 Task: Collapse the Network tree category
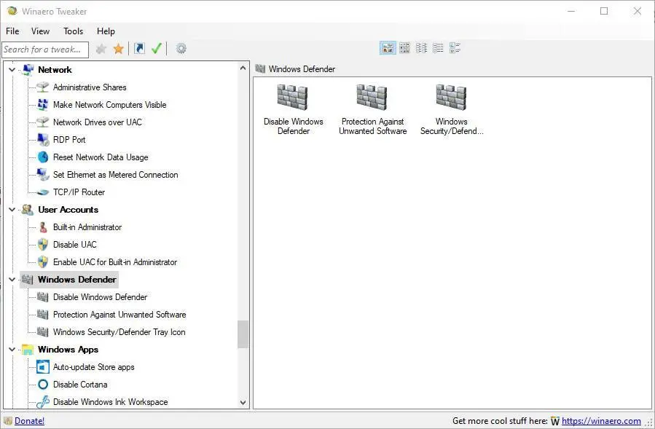point(12,70)
